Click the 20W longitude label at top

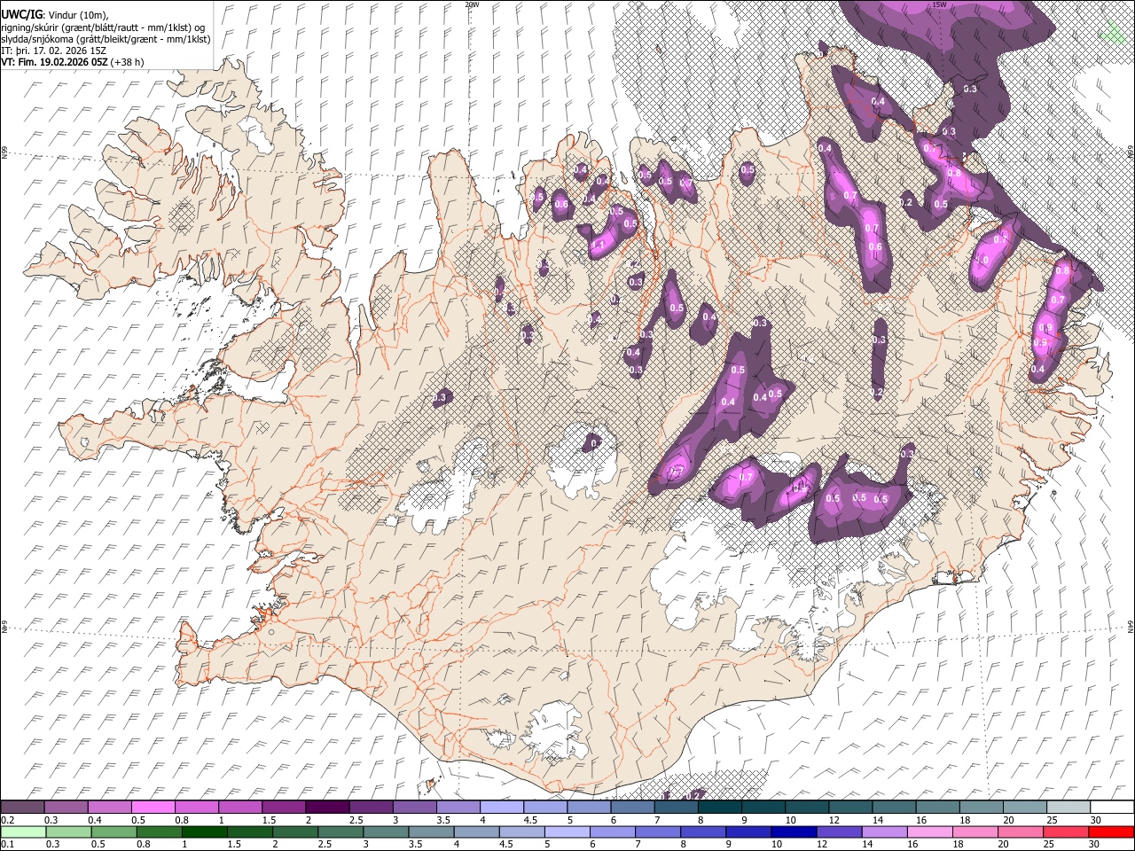pos(471,4)
